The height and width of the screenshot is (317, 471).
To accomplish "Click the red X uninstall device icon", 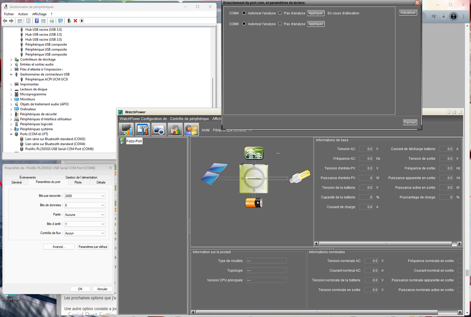I will pyautogui.click(x=75, y=21).
